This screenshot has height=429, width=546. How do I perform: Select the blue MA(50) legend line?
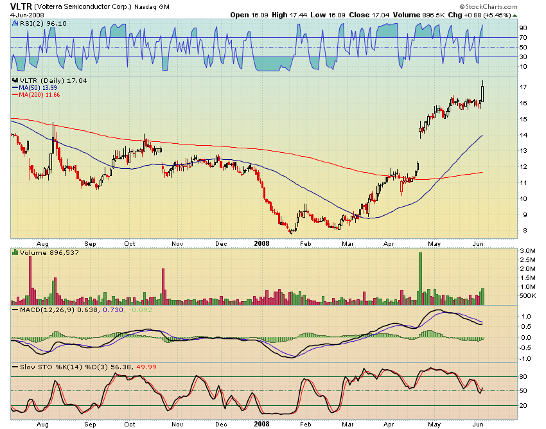coord(15,88)
